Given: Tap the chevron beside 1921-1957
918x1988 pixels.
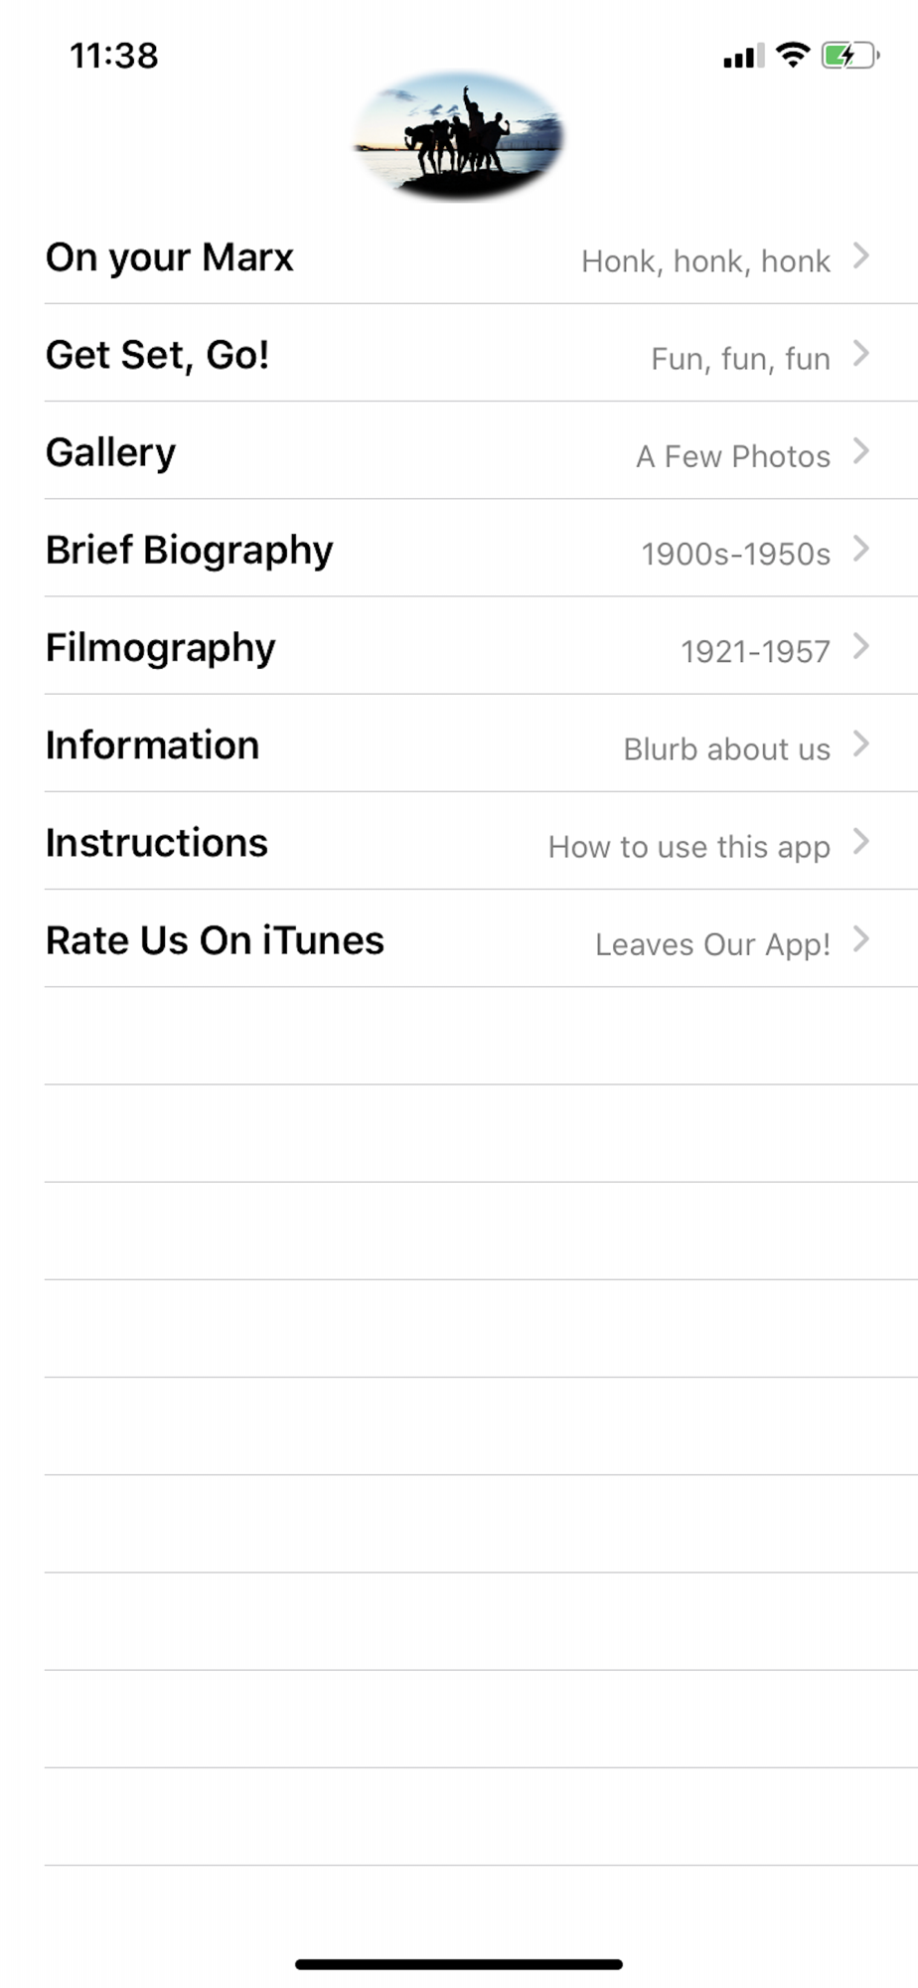Looking at the screenshot, I should click(x=861, y=646).
